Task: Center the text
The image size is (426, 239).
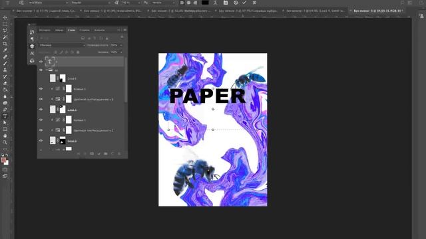Action: pos(188,3)
